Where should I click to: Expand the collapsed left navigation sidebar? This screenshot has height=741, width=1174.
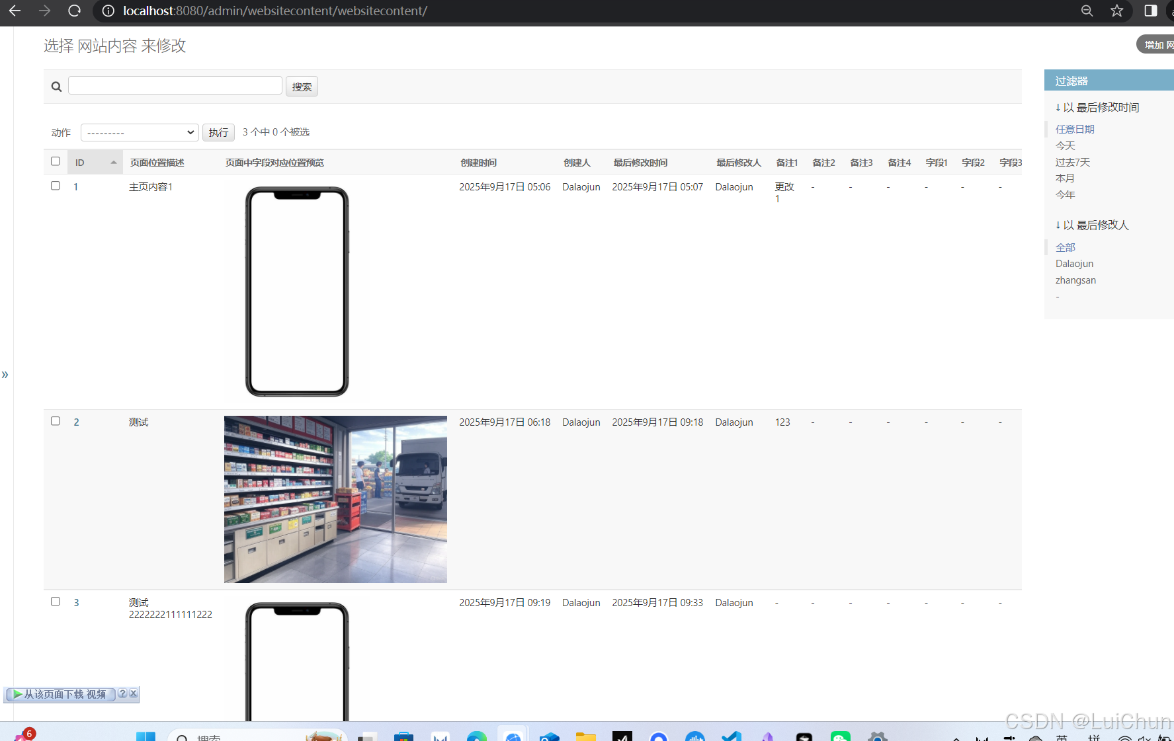[5, 375]
